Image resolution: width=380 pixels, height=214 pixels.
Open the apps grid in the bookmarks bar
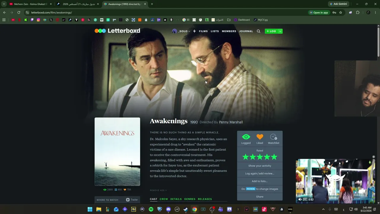4,20
